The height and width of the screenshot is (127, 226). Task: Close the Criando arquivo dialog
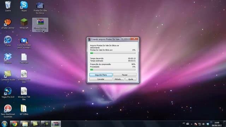134,38
